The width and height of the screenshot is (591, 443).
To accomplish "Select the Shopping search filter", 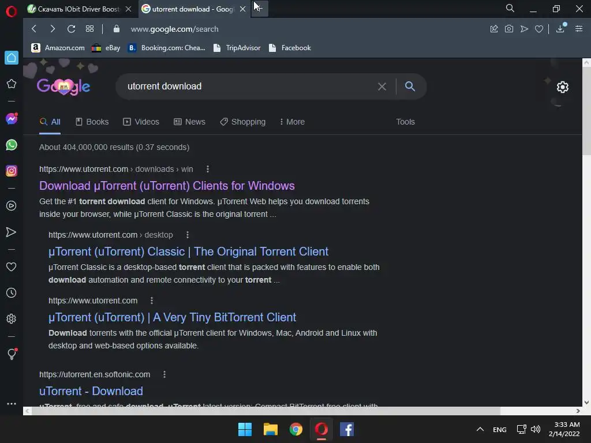I will tap(243, 122).
